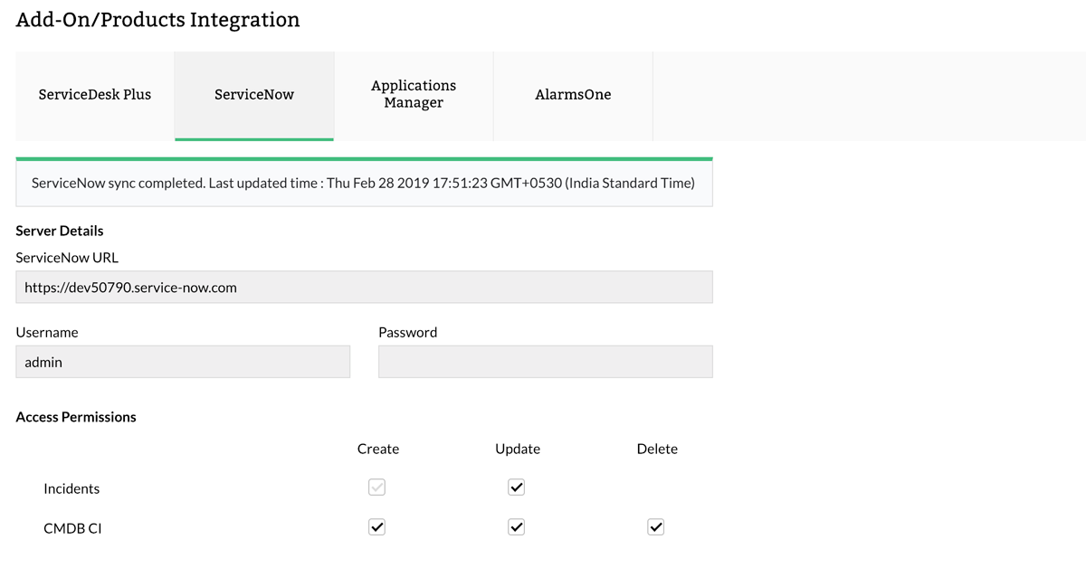Click the Incidents row label
Viewport: 1086px width, 568px height.
coord(71,488)
